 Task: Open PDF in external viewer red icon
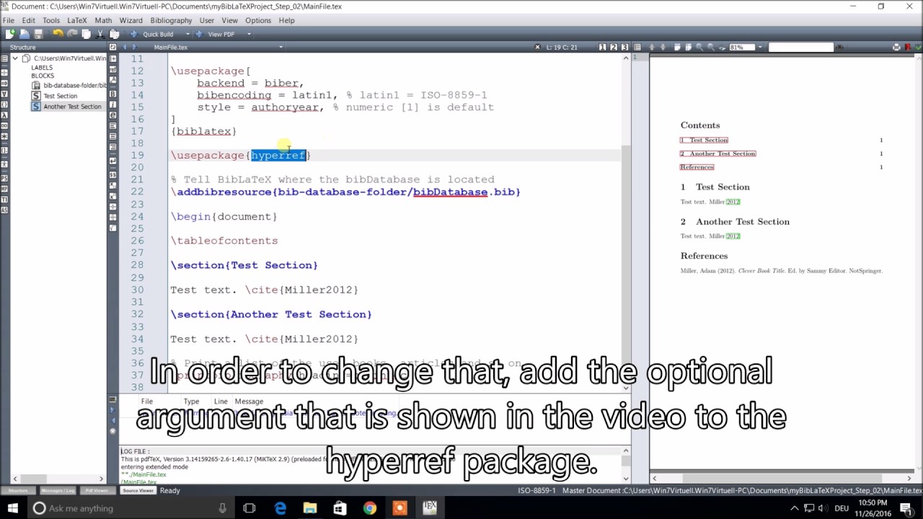[x=908, y=47]
